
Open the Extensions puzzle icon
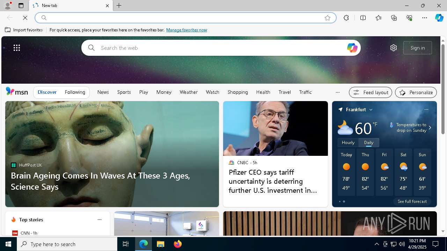[346, 18]
